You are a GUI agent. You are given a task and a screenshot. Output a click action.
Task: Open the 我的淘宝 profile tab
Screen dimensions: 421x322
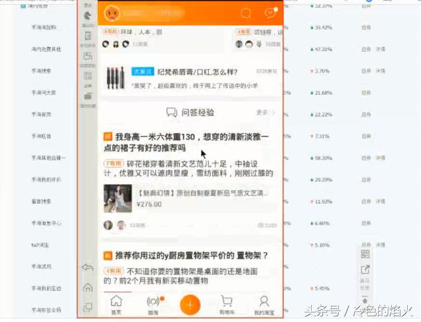click(x=264, y=305)
